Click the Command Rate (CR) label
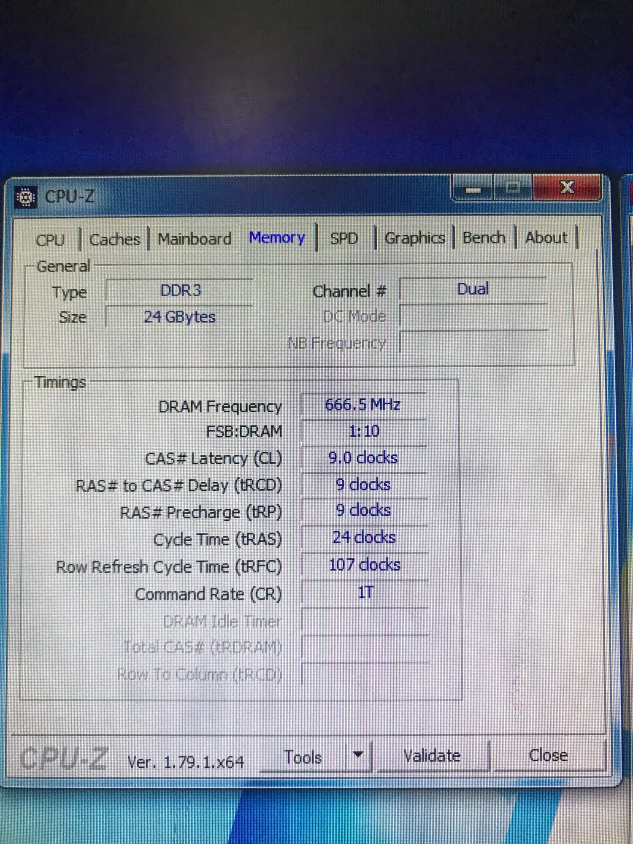Image resolution: width=633 pixels, height=844 pixels. [x=208, y=594]
